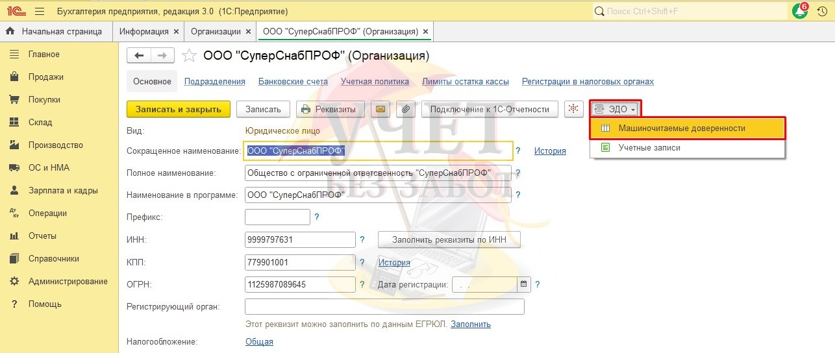The image size is (835, 353).
Task: Choose Учетные записи menu entry
Action: (649, 148)
